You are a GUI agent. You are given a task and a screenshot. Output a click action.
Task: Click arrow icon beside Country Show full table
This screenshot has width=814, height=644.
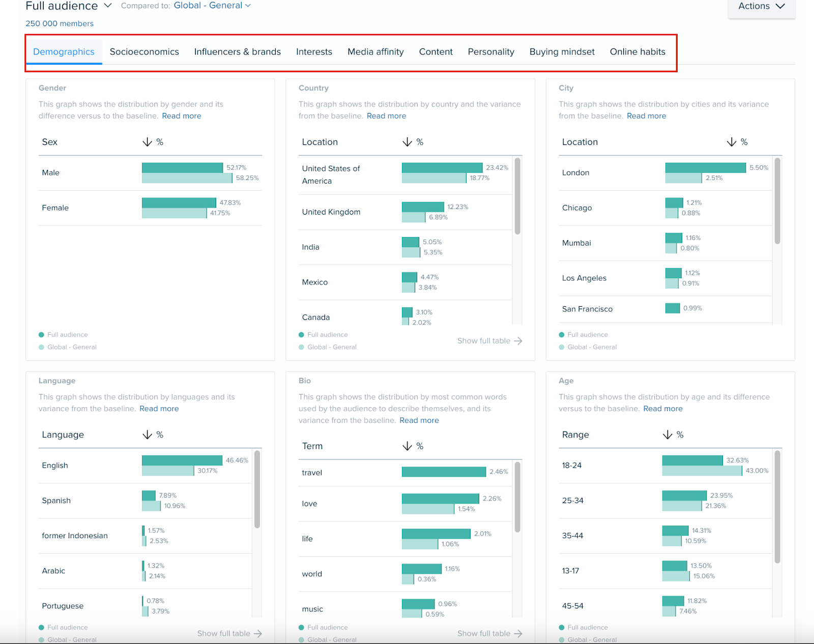pyautogui.click(x=518, y=341)
